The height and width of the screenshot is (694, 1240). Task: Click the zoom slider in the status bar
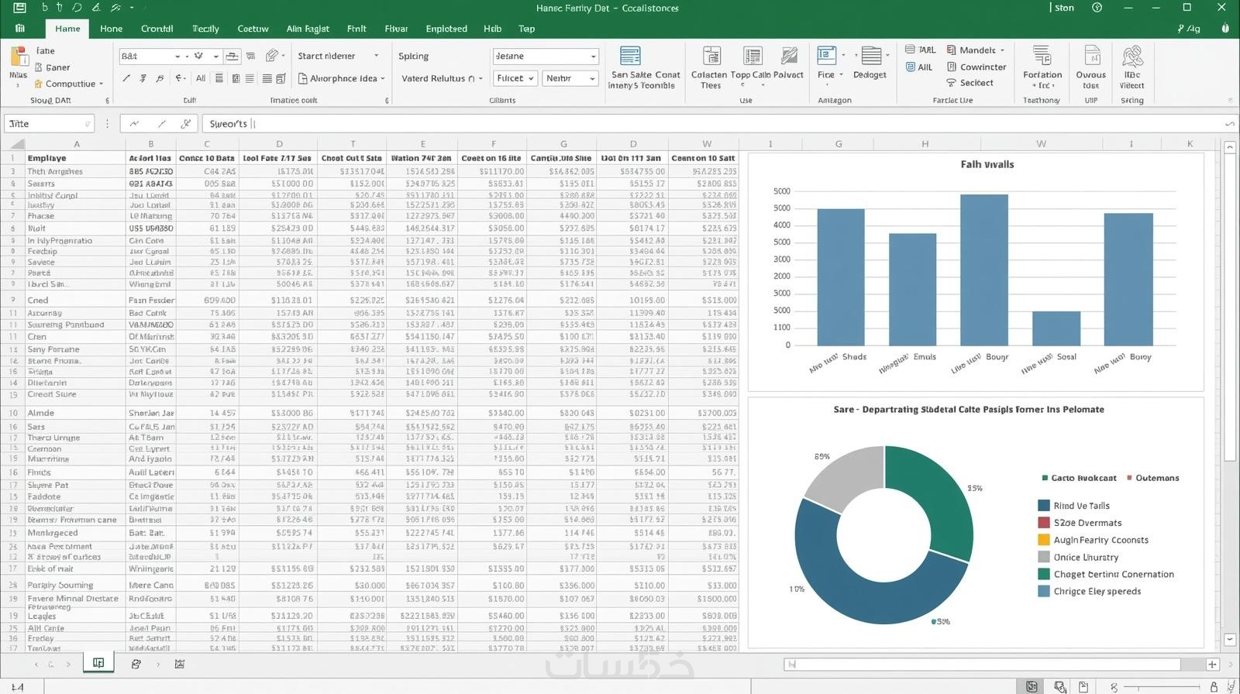click(1160, 687)
